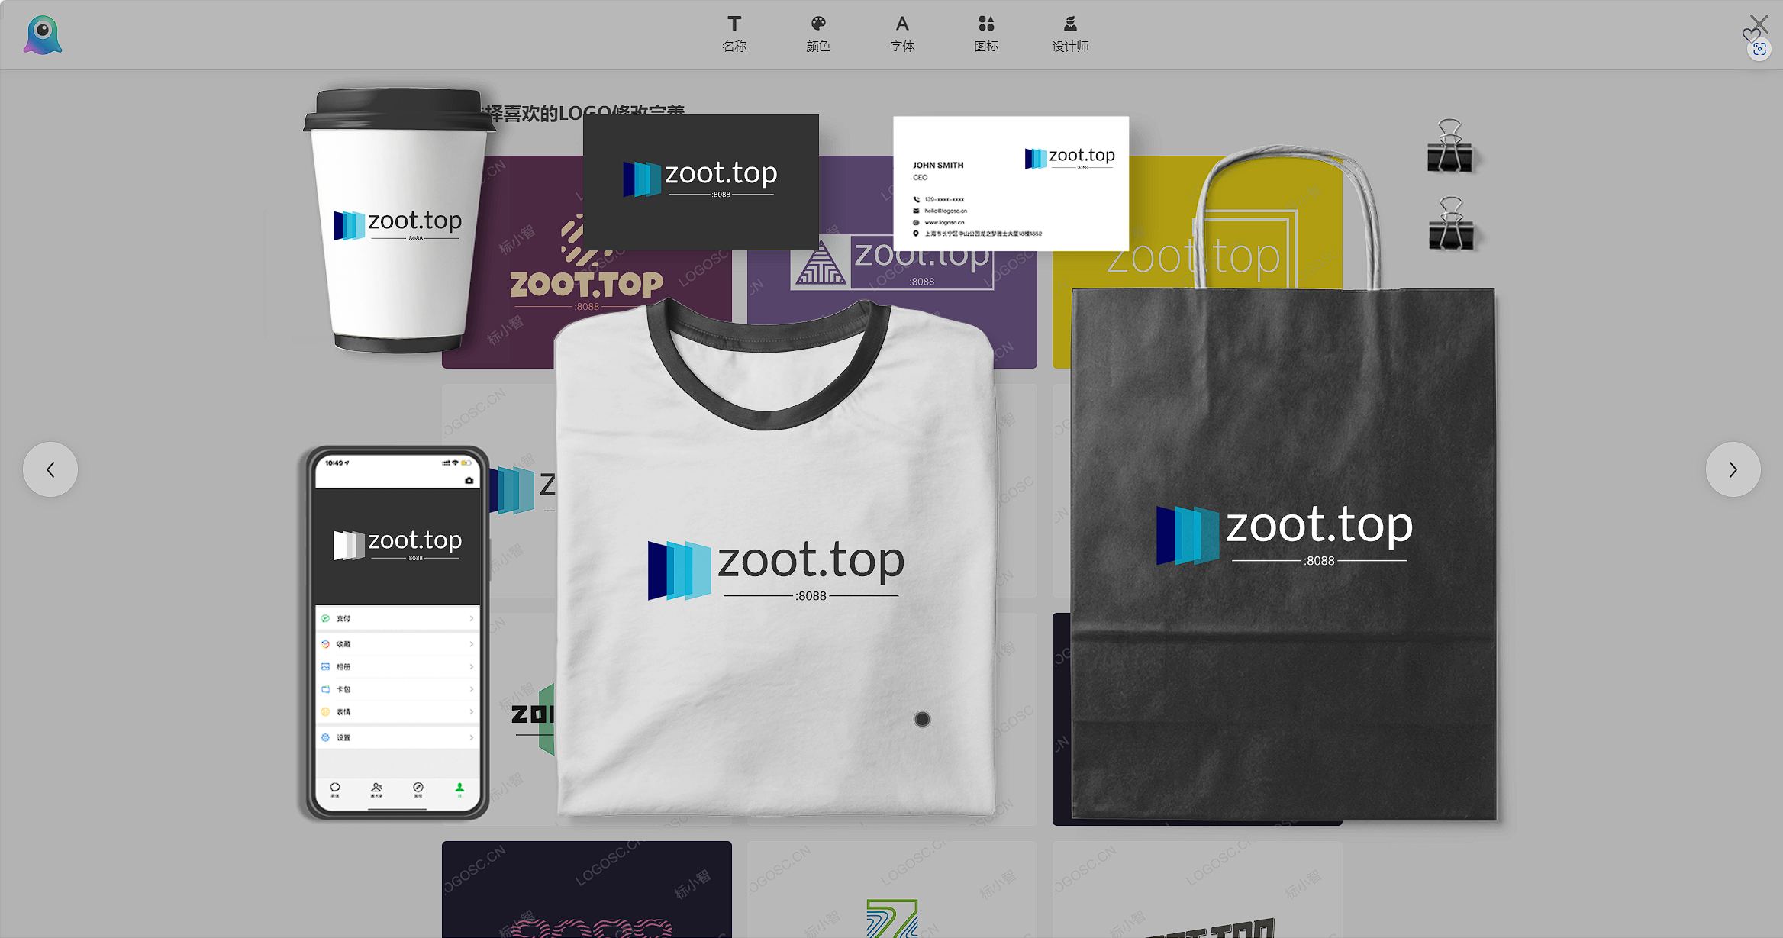
Task: Click the John Smith business card
Action: pos(1011,183)
